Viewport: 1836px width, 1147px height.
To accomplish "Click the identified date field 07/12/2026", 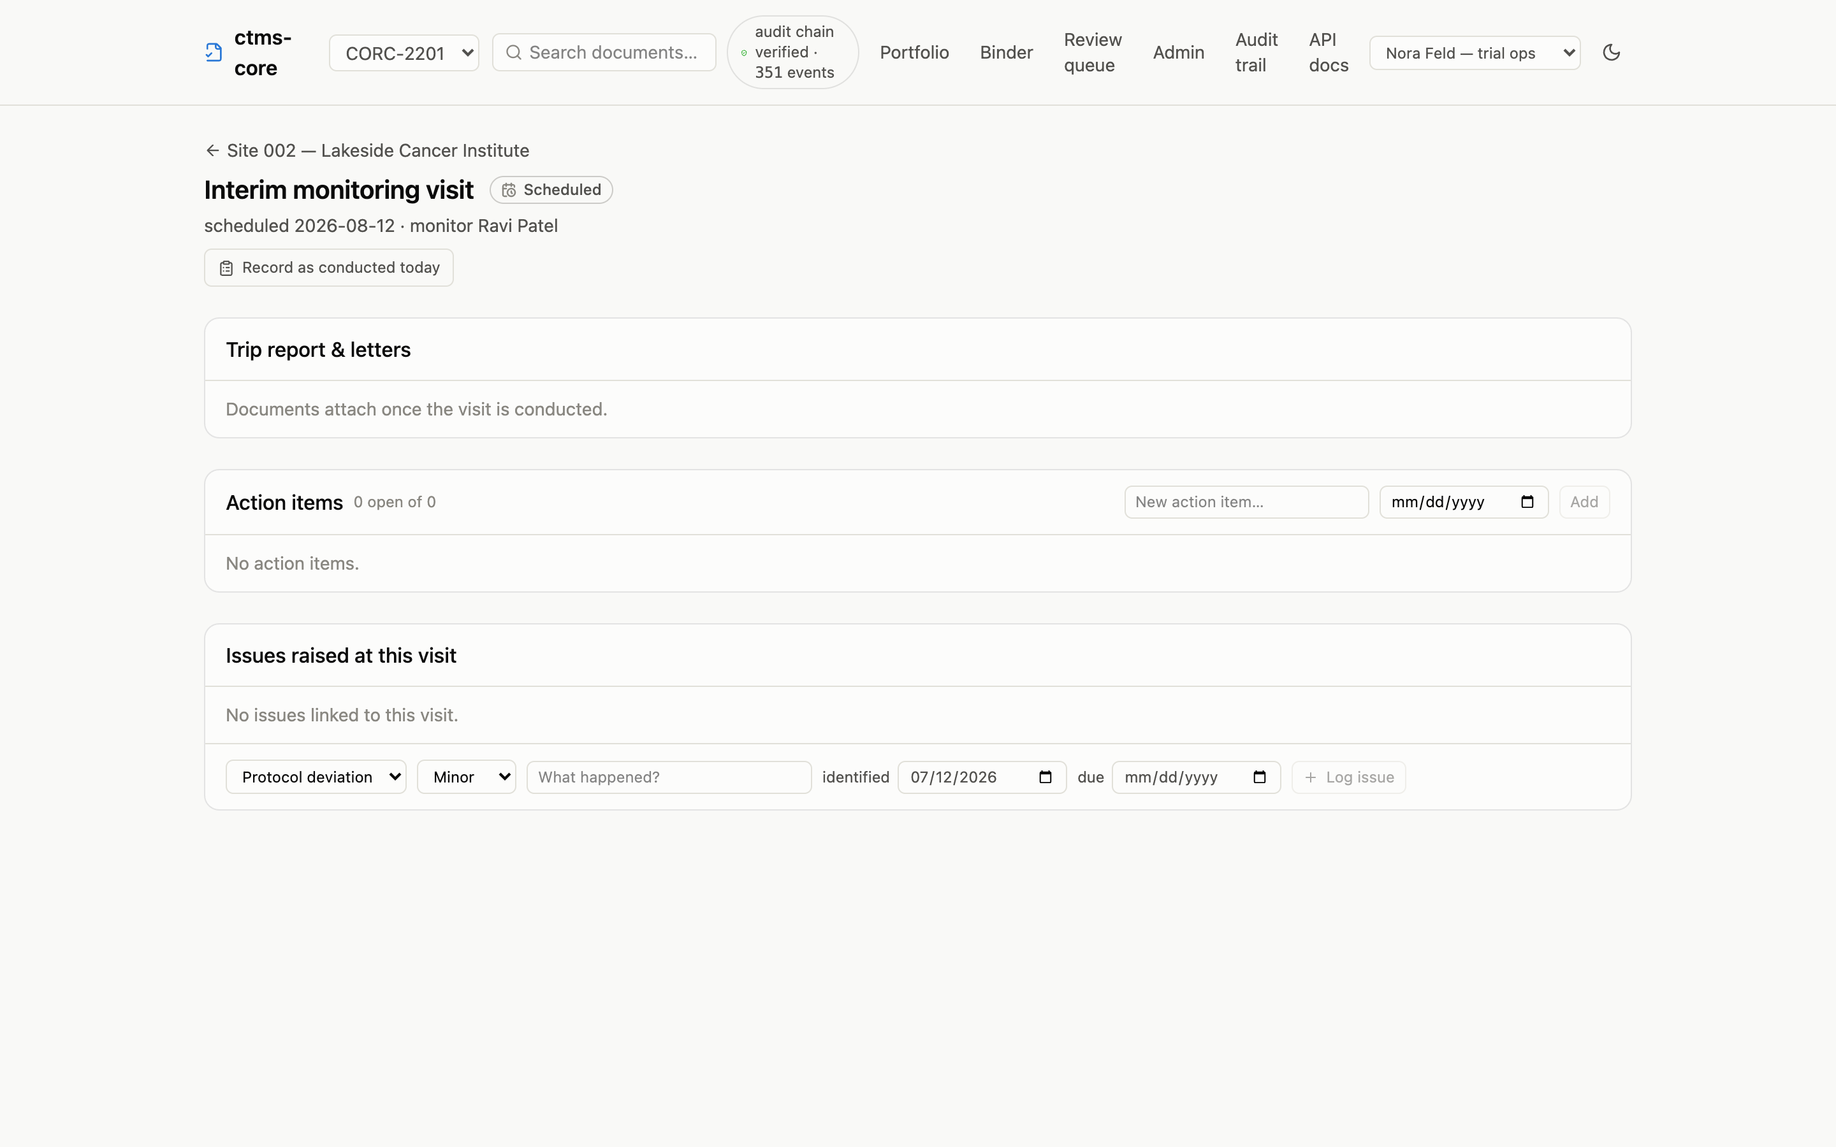I will click(x=982, y=777).
